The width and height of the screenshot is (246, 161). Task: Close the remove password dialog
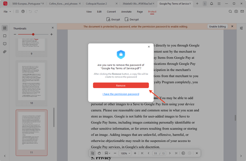(149, 47)
